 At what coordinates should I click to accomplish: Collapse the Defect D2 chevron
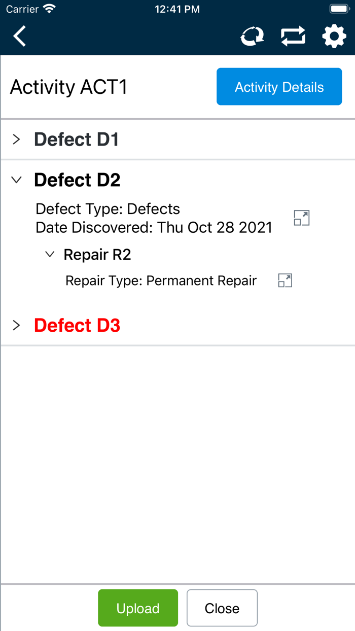pyautogui.click(x=16, y=180)
